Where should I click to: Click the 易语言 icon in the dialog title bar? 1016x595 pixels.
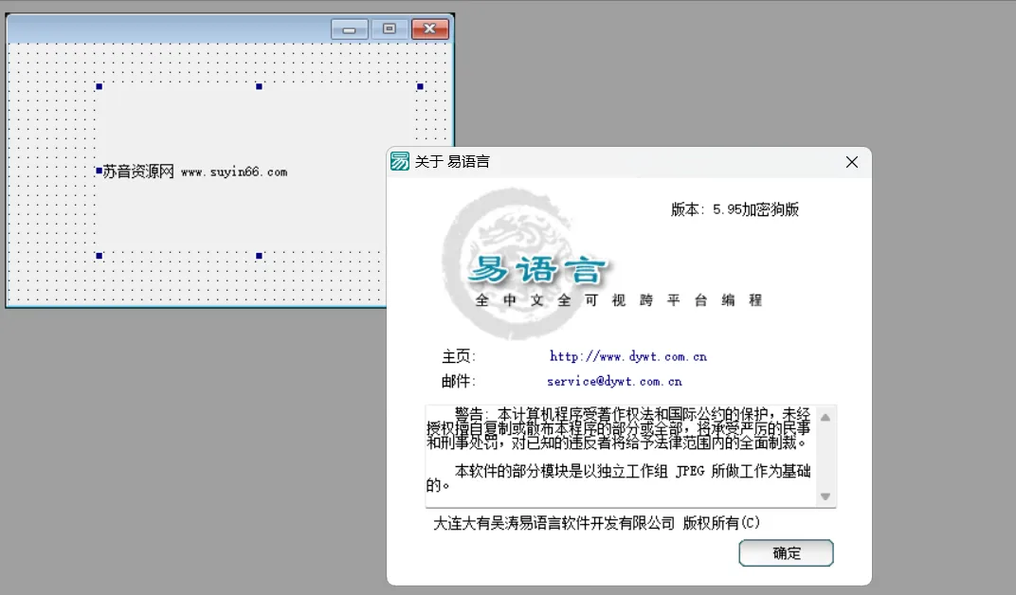pos(401,161)
